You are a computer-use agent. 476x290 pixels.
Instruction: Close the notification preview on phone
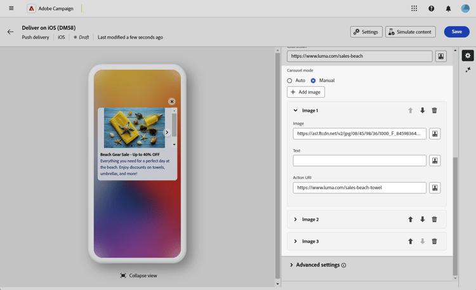172,102
